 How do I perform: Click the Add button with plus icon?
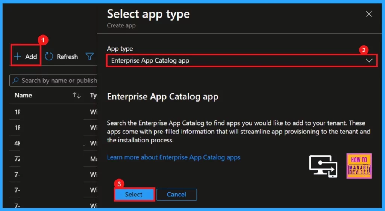(x=26, y=57)
